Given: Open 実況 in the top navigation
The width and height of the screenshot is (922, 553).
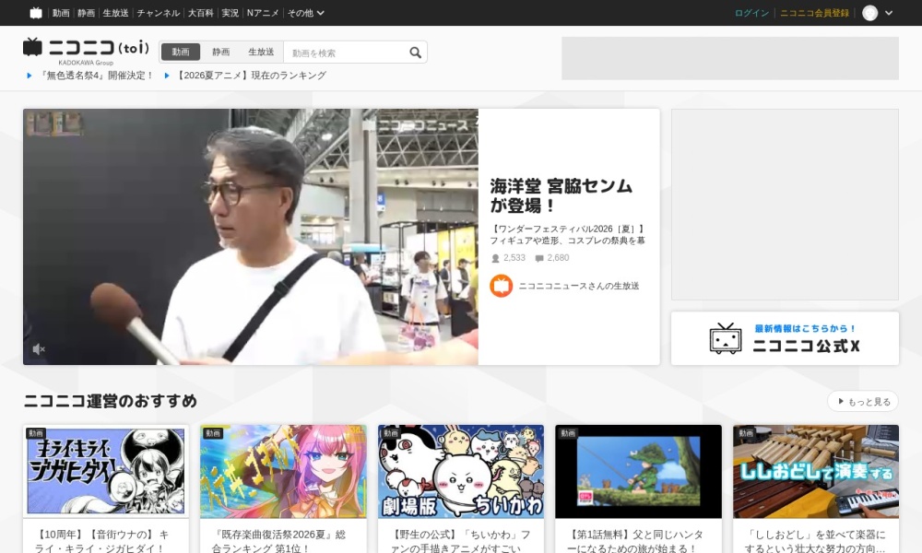Looking at the screenshot, I should coord(230,13).
